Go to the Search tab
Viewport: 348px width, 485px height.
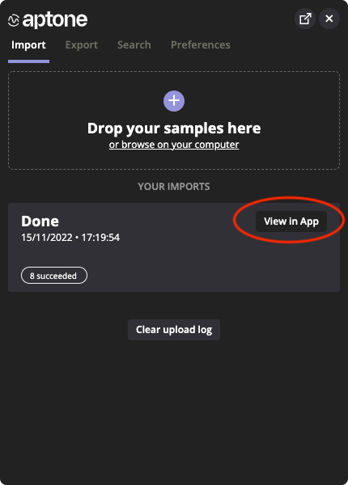pos(134,44)
